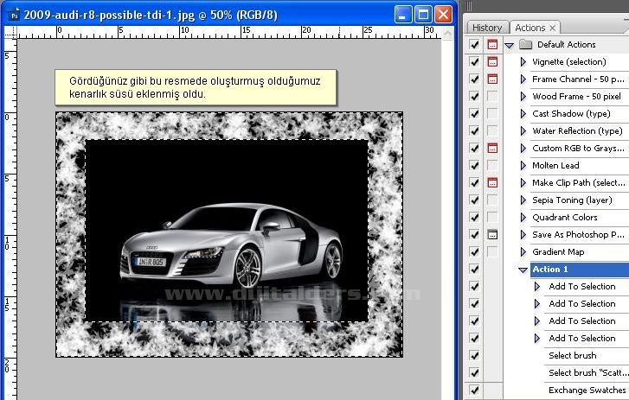Uncheck Sepia Toning (layer) checkbox

[x=474, y=200]
